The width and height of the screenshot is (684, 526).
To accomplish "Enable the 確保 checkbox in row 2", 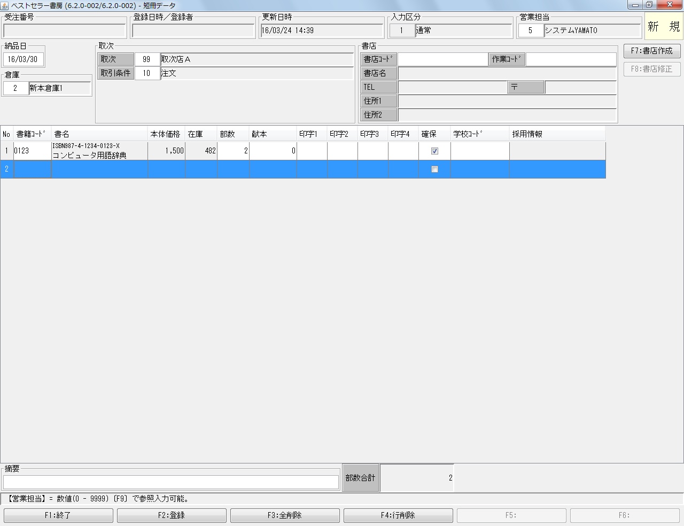I will click(434, 169).
